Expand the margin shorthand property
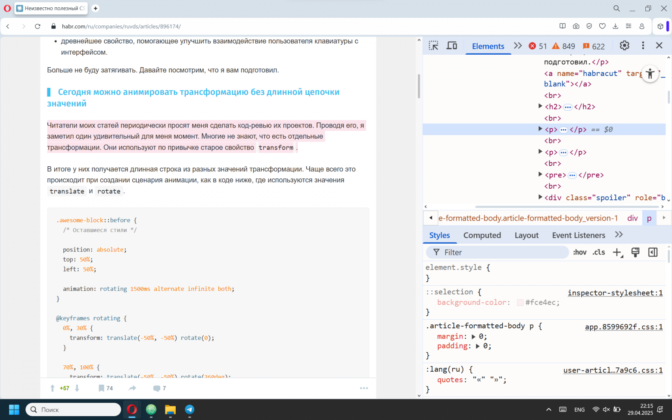672x420 pixels. click(473, 337)
